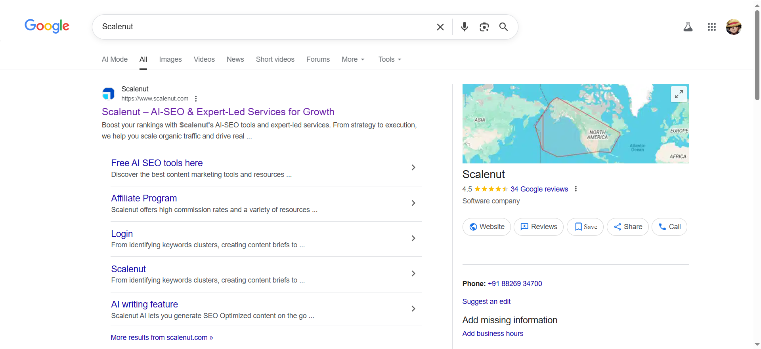Open the three-dot menu beside scalenut.com URL
This screenshot has height=349, width=761.
[x=196, y=99]
